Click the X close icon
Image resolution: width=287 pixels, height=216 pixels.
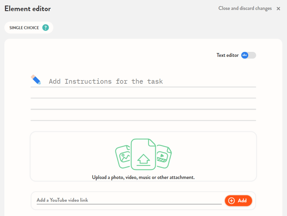278,9
